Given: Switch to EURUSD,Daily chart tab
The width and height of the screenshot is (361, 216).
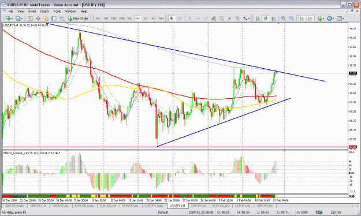Looking at the screenshot, I should [84, 206].
